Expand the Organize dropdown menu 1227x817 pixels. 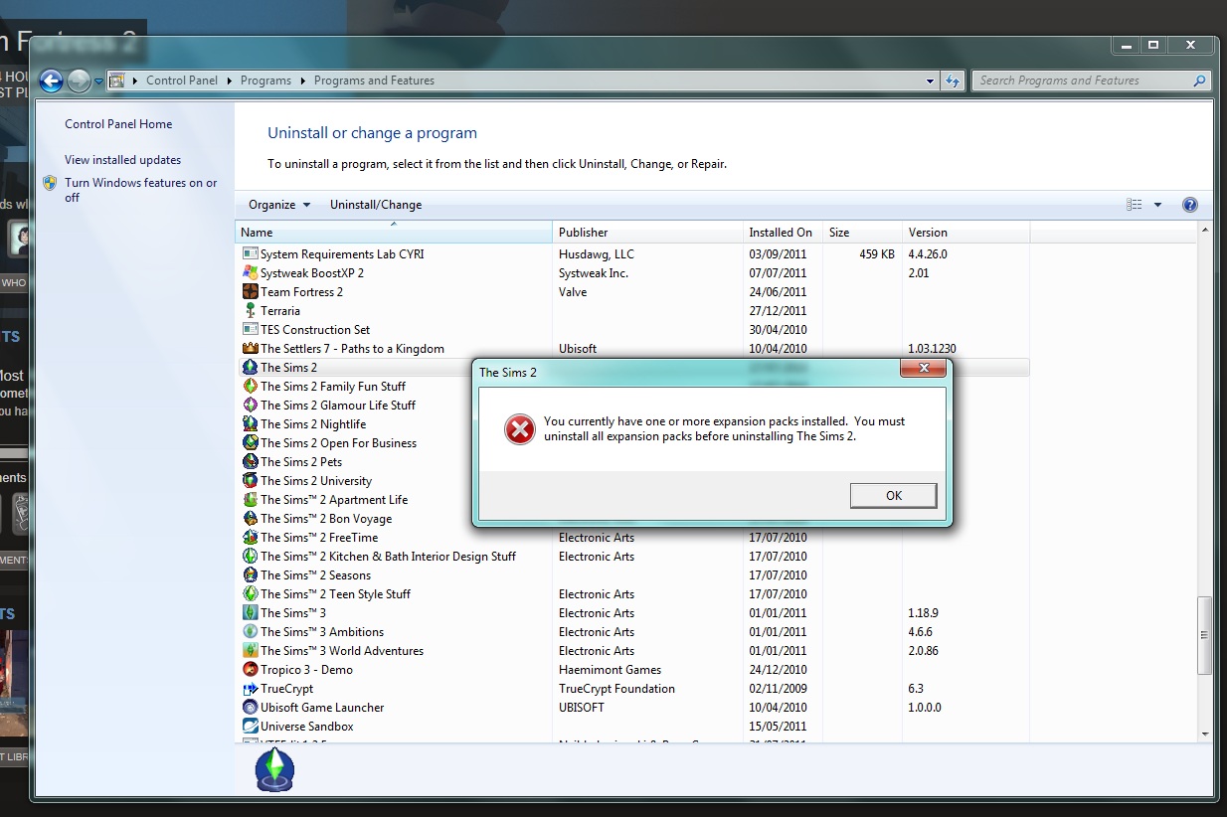click(x=279, y=205)
